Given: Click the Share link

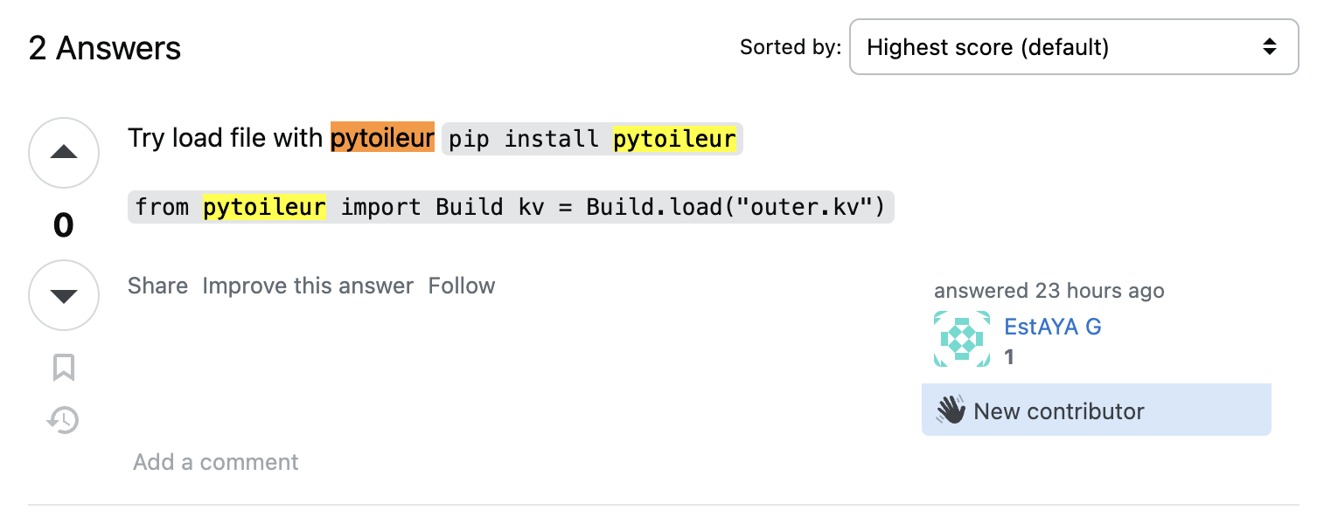Looking at the screenshot, I should coord(157,286).
